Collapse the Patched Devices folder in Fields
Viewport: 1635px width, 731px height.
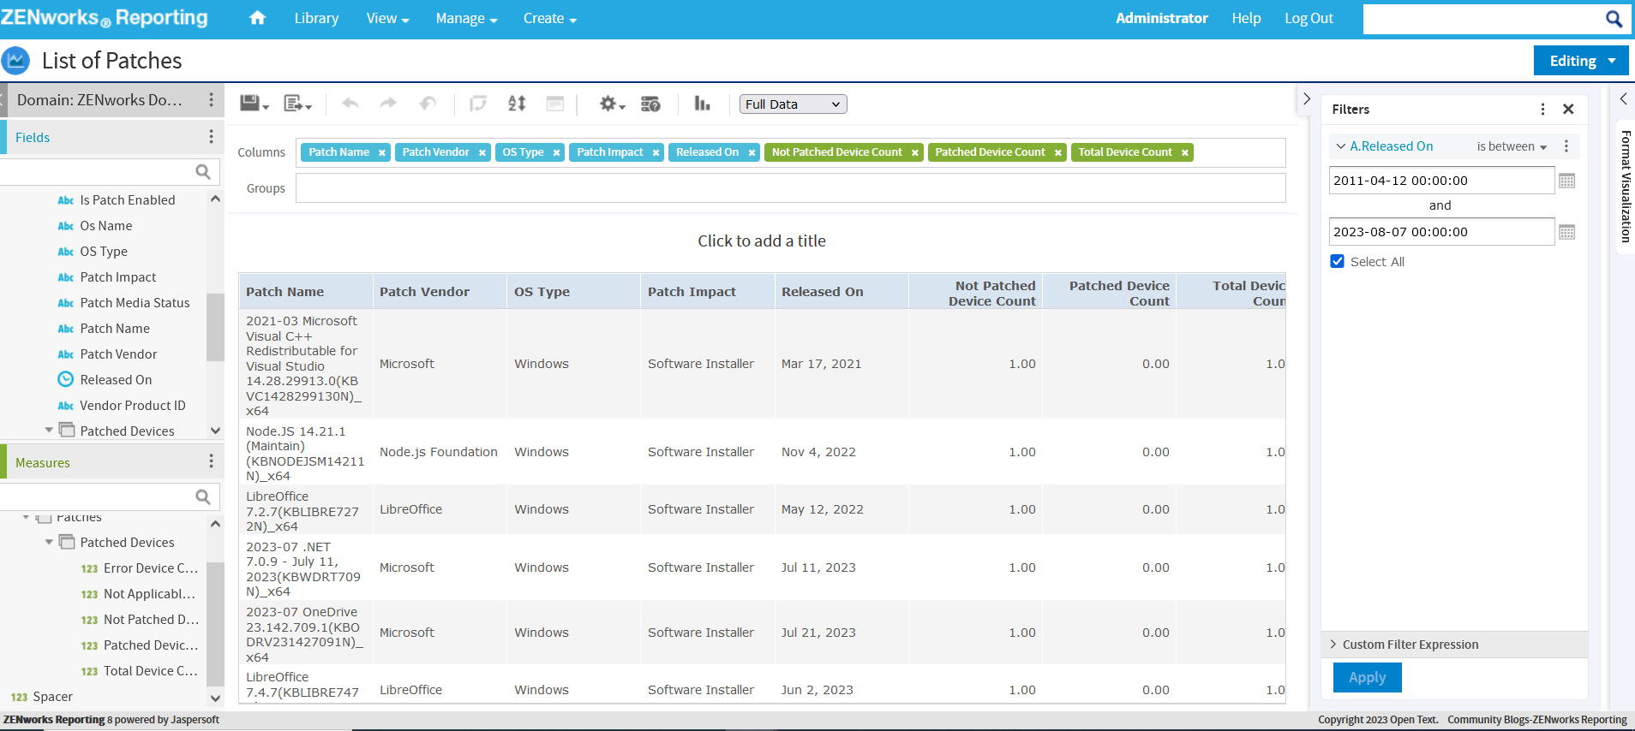point(49,431)
